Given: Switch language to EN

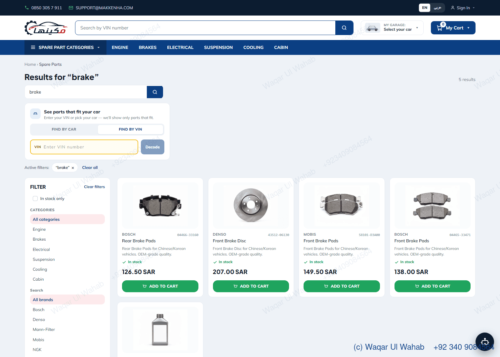Looking at the screenshot, I should point(425,8).
